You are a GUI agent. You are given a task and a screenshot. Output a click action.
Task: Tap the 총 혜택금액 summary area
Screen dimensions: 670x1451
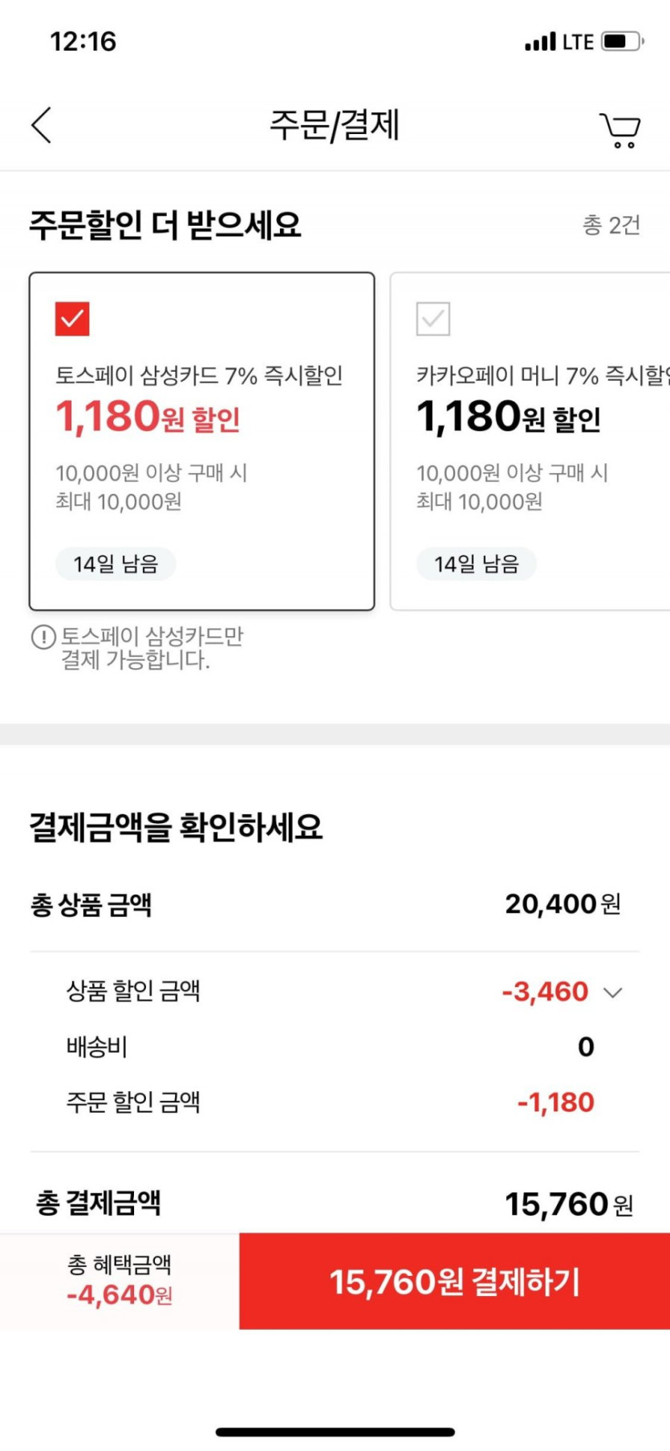tap(120, 1281)
